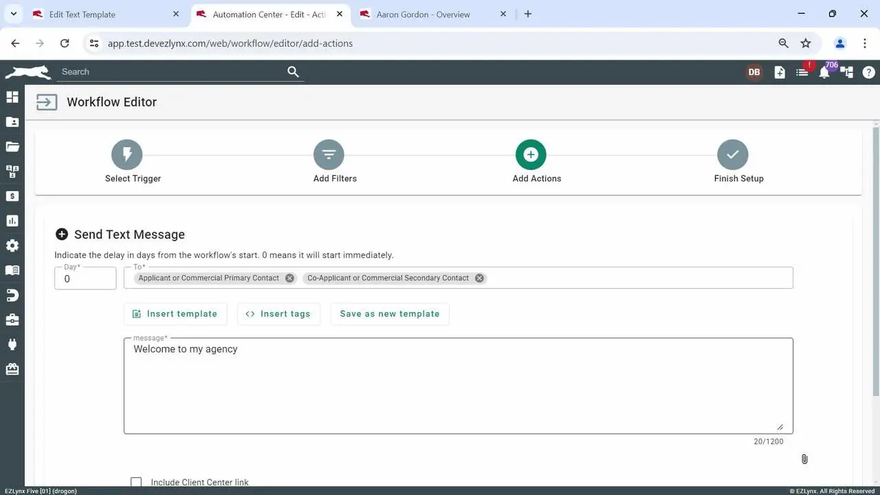
Task: Expand the Chrome tab search chevron
Action: (14, 14)
